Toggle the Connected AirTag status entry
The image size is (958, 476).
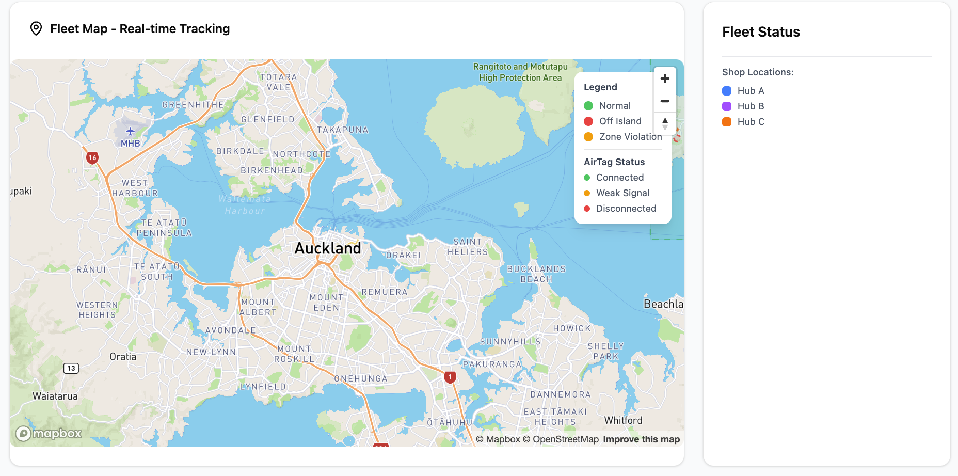click(x=619, y=177)
